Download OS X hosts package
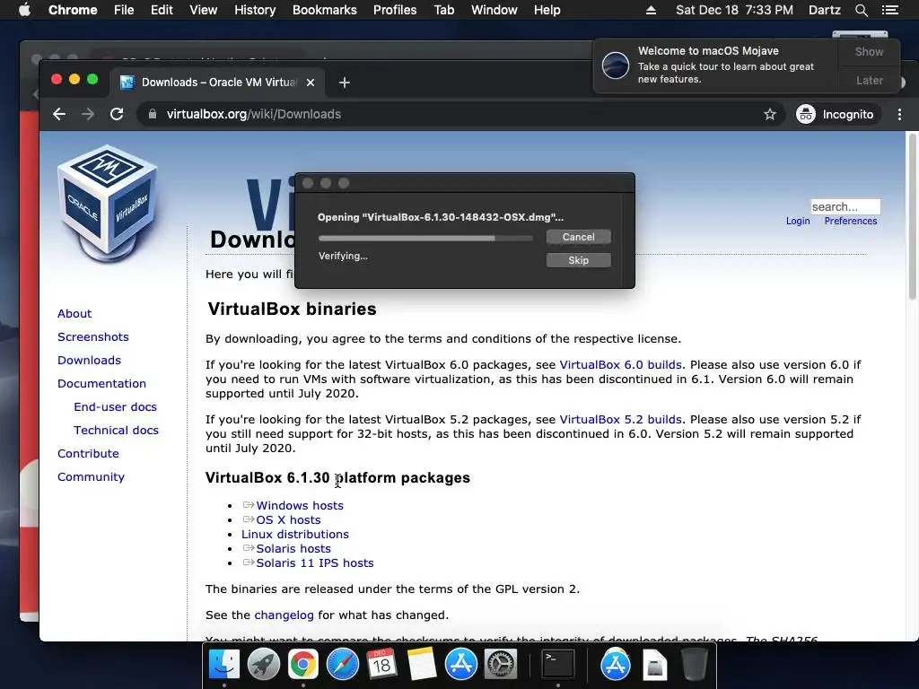Screen dimensions: 919x689 [288, 519]
